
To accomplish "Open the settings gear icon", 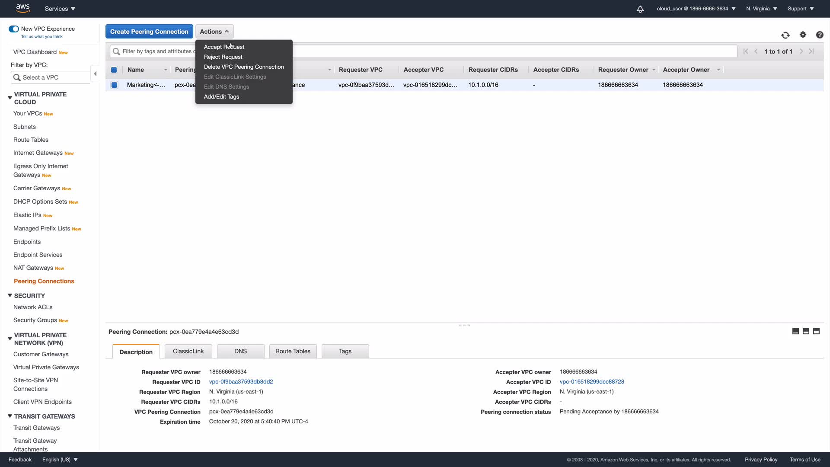I will pyautogui.click(x=803, y=35).
